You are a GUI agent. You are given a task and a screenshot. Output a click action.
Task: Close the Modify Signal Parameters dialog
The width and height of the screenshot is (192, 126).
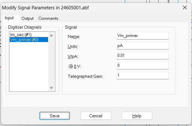(185, 7)
